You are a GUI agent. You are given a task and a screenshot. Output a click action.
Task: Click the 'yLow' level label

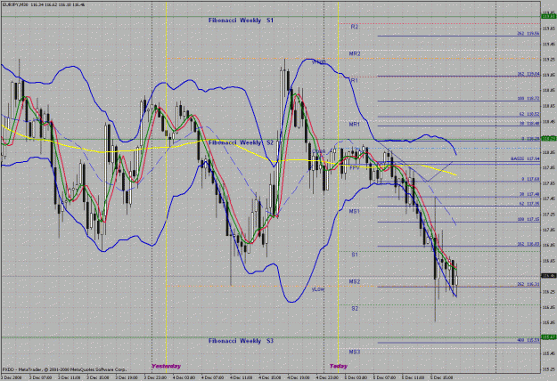[318, 289]
